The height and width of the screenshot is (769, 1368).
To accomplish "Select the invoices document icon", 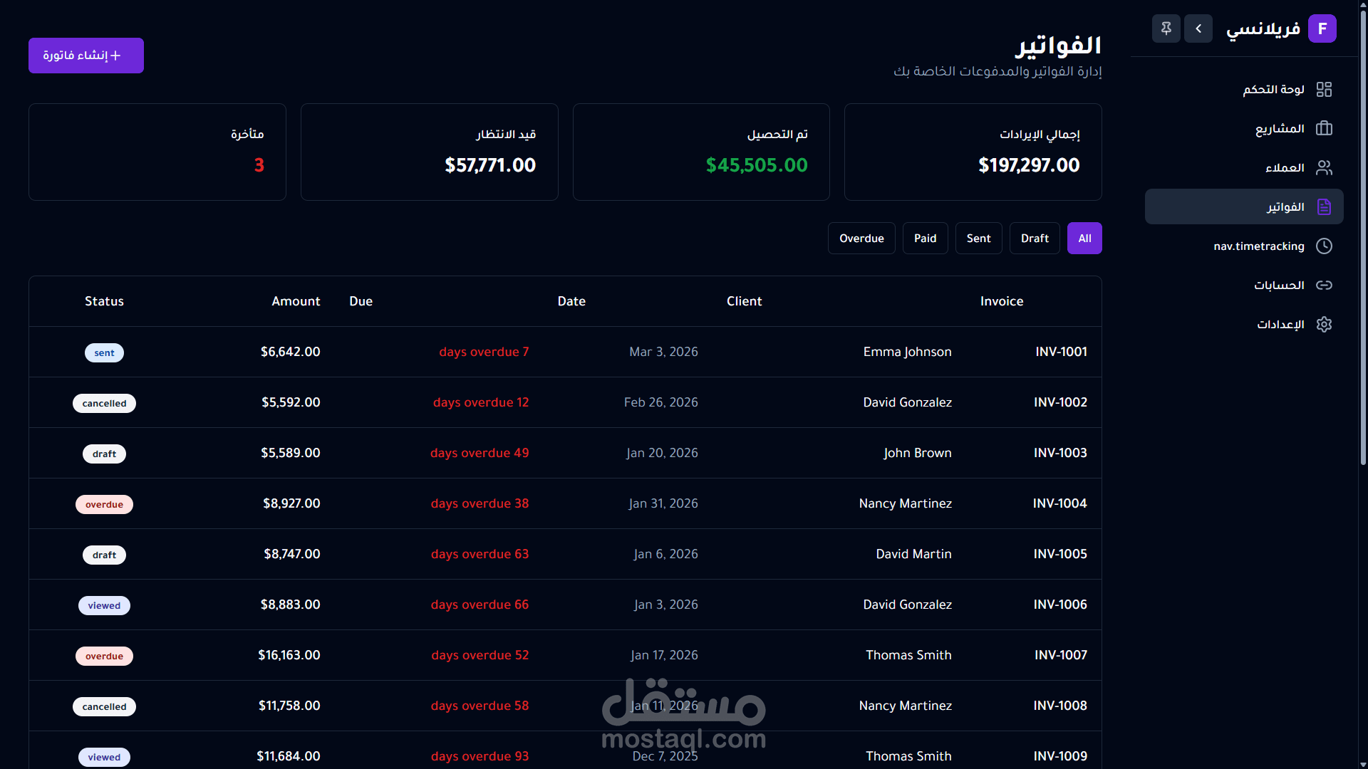I will (1324, 207).
